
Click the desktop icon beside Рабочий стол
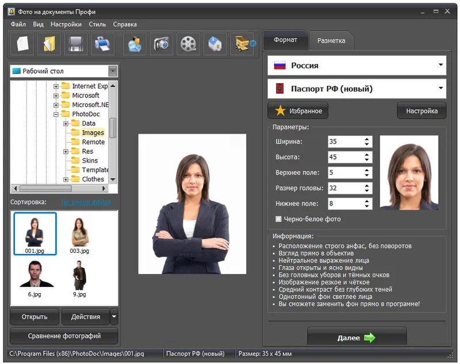tap(17, 71)
